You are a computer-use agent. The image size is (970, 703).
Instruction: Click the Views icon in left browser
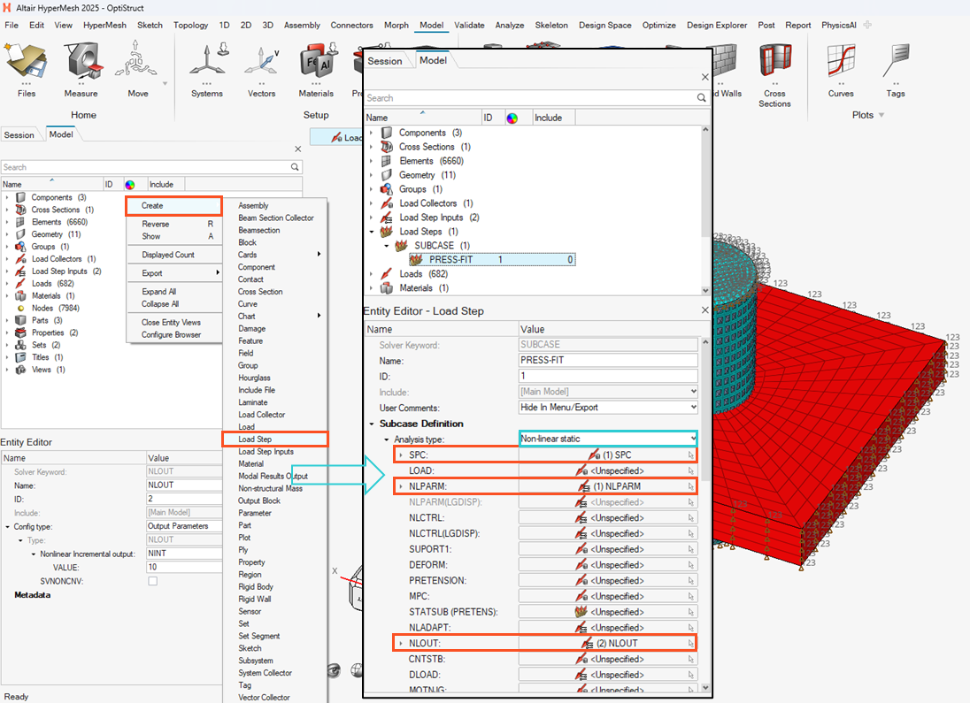21,370
